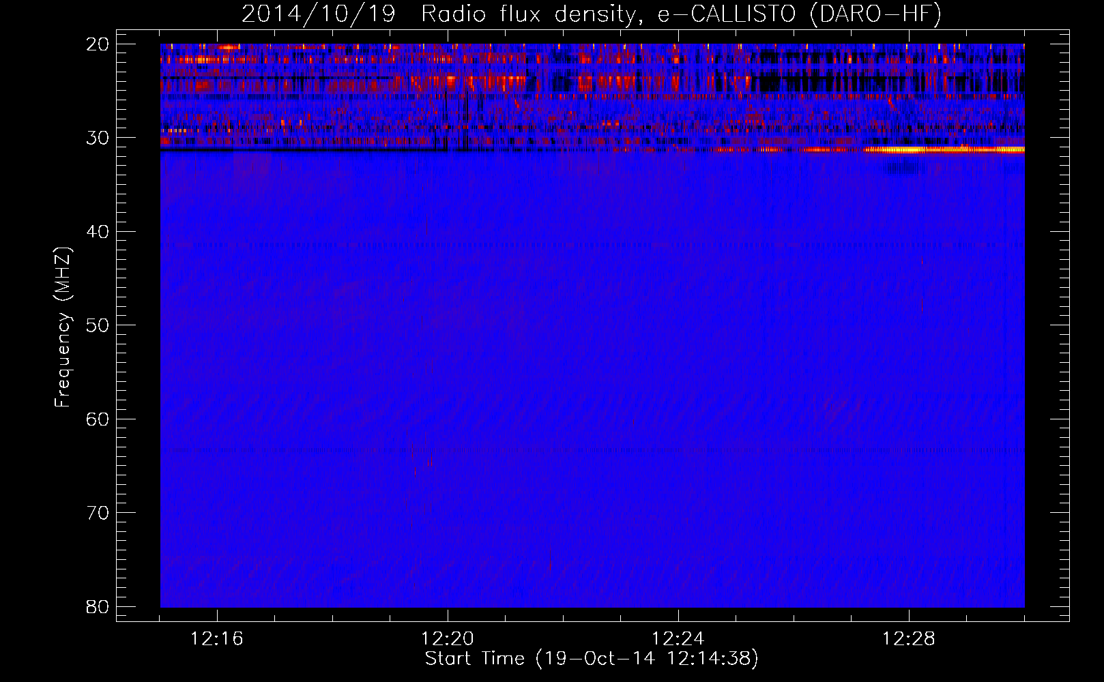The image size is (1104, 682).
Task: Click the '70' frequency tick label
Action: click(98, 513)
